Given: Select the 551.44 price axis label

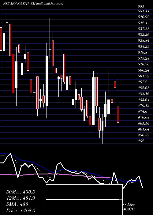Looking at the screenshot, I should [x=143, y=11].
